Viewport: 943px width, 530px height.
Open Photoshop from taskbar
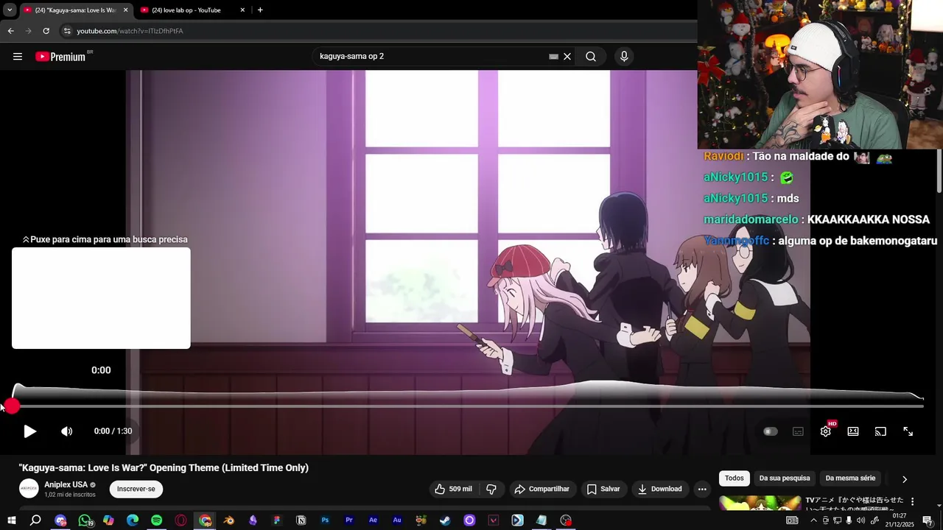click(x=325, y=520)
